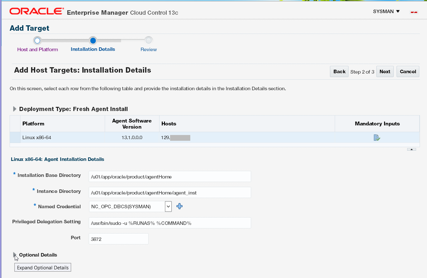Expand Deployment Type: Fresh Agent Install
Screen dimensions: 427x278
pos(15,109)
